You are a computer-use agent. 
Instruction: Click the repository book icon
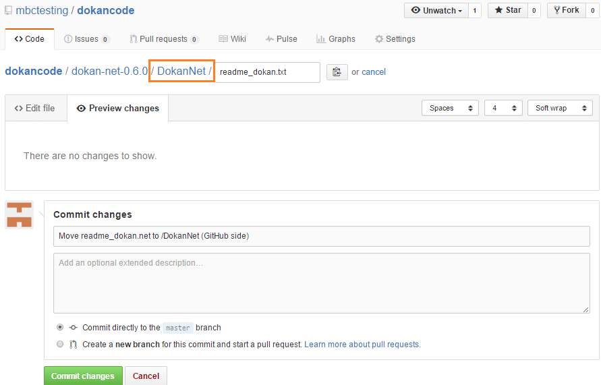coord(8,11)
